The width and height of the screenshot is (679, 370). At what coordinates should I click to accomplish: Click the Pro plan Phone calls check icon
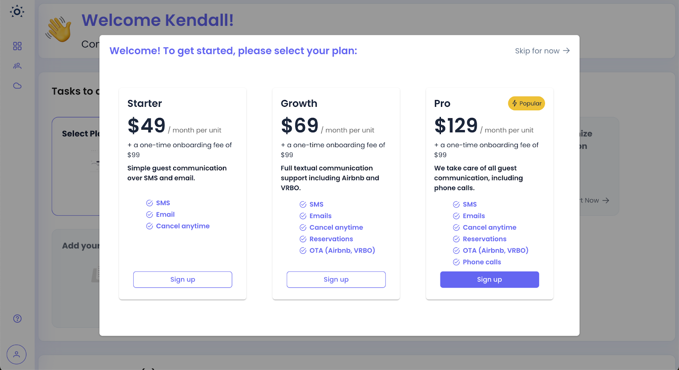[456, 262]
